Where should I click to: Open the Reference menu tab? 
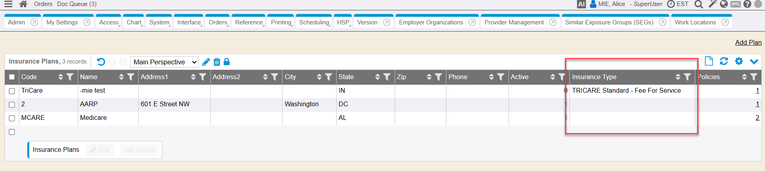click(249, 22)
